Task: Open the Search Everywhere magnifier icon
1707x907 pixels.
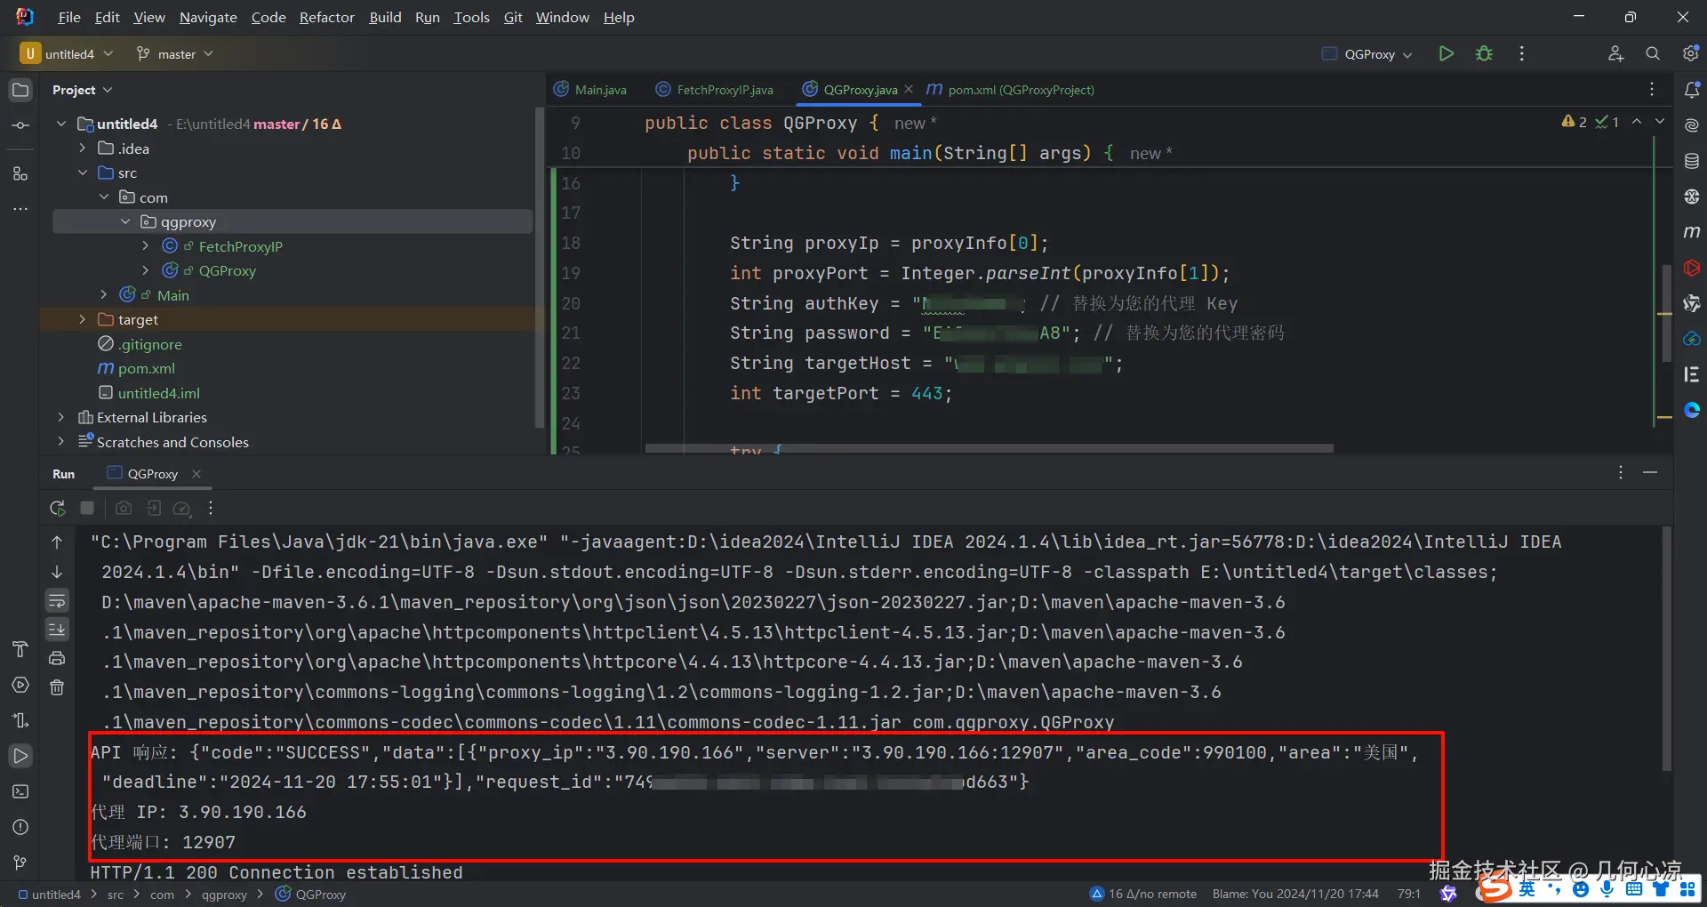Action: [1652, 53]
